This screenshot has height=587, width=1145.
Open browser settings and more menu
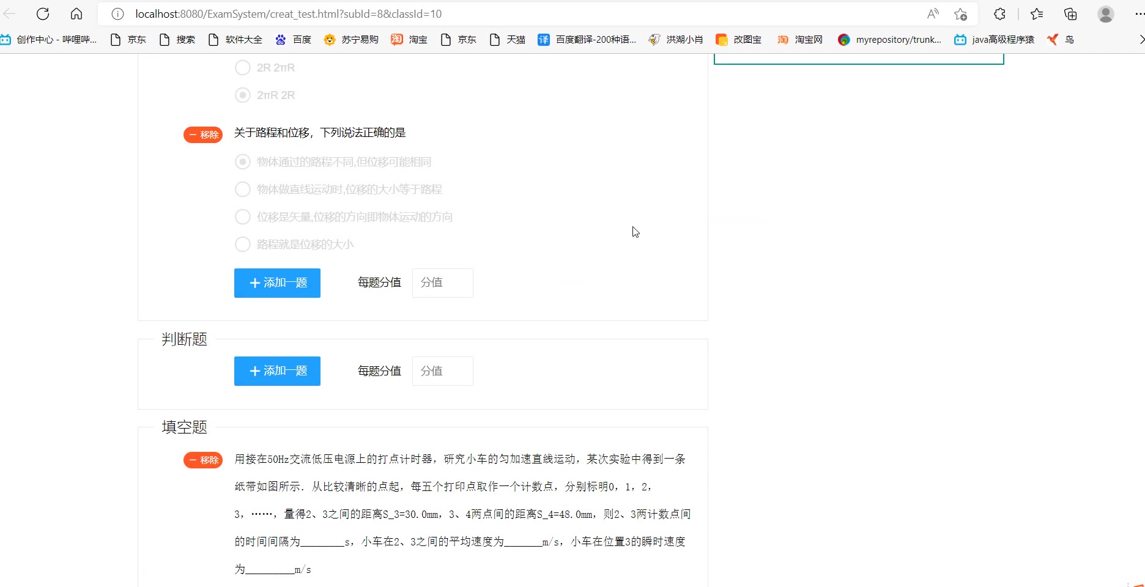(x=1138, y=14)
